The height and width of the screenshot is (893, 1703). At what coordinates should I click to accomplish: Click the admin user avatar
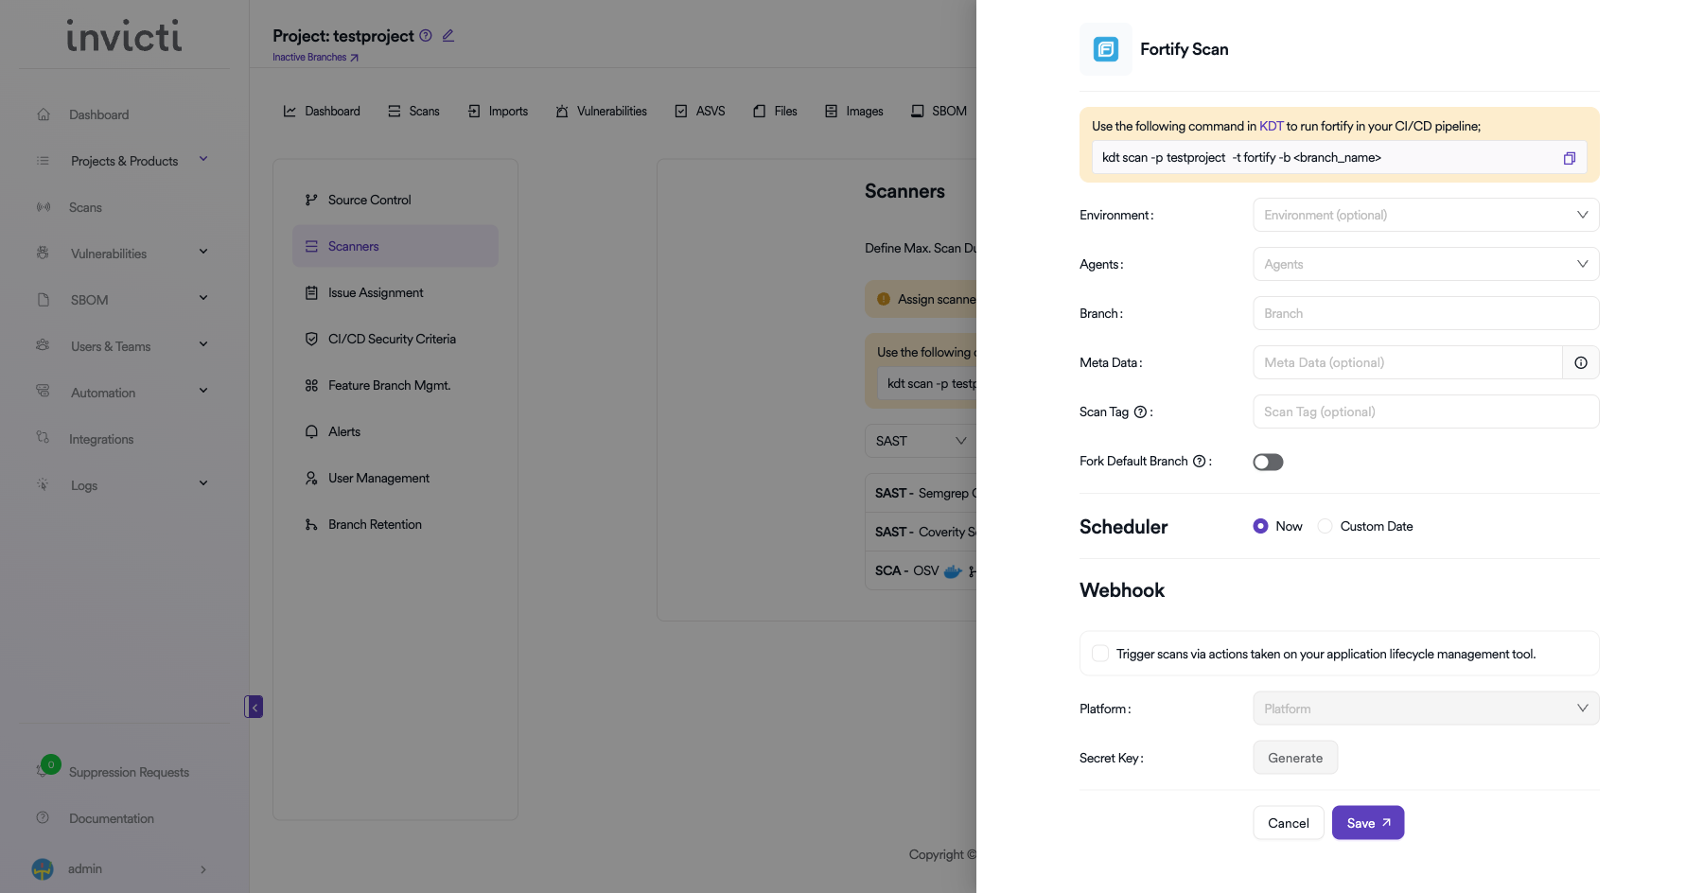pyautogui.click(x=43, y=868)
